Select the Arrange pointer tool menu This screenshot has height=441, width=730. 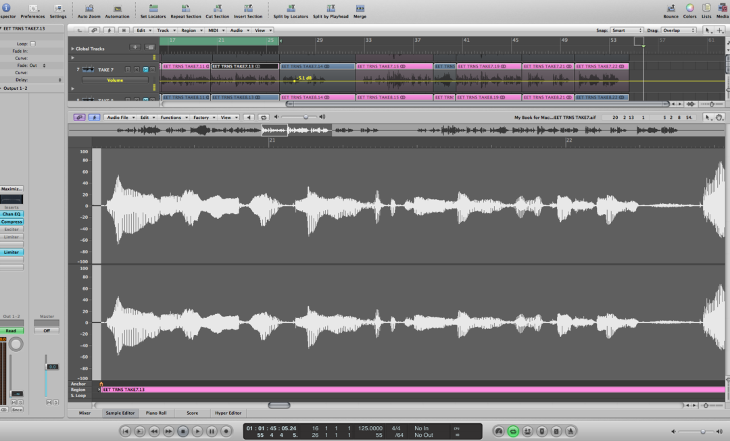click(x=708, y=30)
